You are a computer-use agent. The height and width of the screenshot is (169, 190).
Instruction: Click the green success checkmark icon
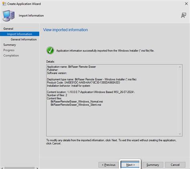(50, 50)
